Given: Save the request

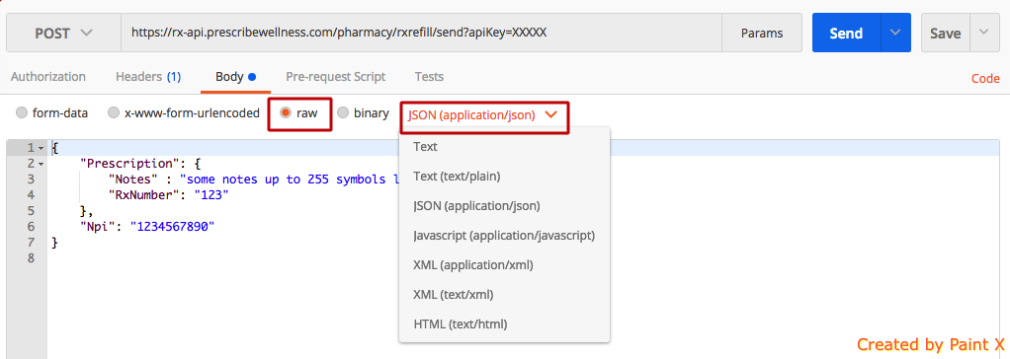Looking at the screenshot, I should pos(945,33).
